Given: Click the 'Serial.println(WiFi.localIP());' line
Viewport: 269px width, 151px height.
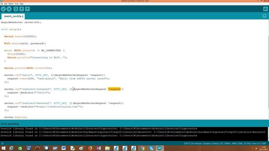Looking at the screenshot, I should tap(28, 68).
